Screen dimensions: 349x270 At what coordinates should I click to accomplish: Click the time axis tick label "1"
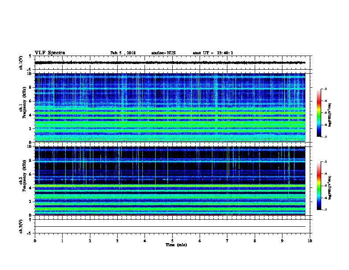[x=62, y=241]
